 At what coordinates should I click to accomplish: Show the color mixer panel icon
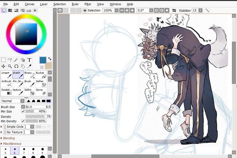tap(23, 10)
